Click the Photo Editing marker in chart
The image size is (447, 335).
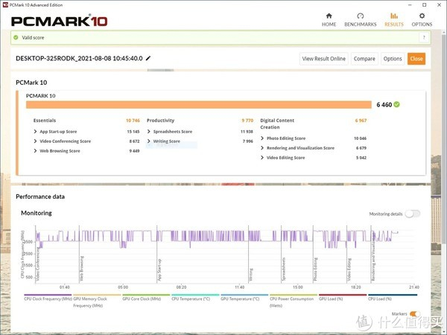click(x=315, y=269)
